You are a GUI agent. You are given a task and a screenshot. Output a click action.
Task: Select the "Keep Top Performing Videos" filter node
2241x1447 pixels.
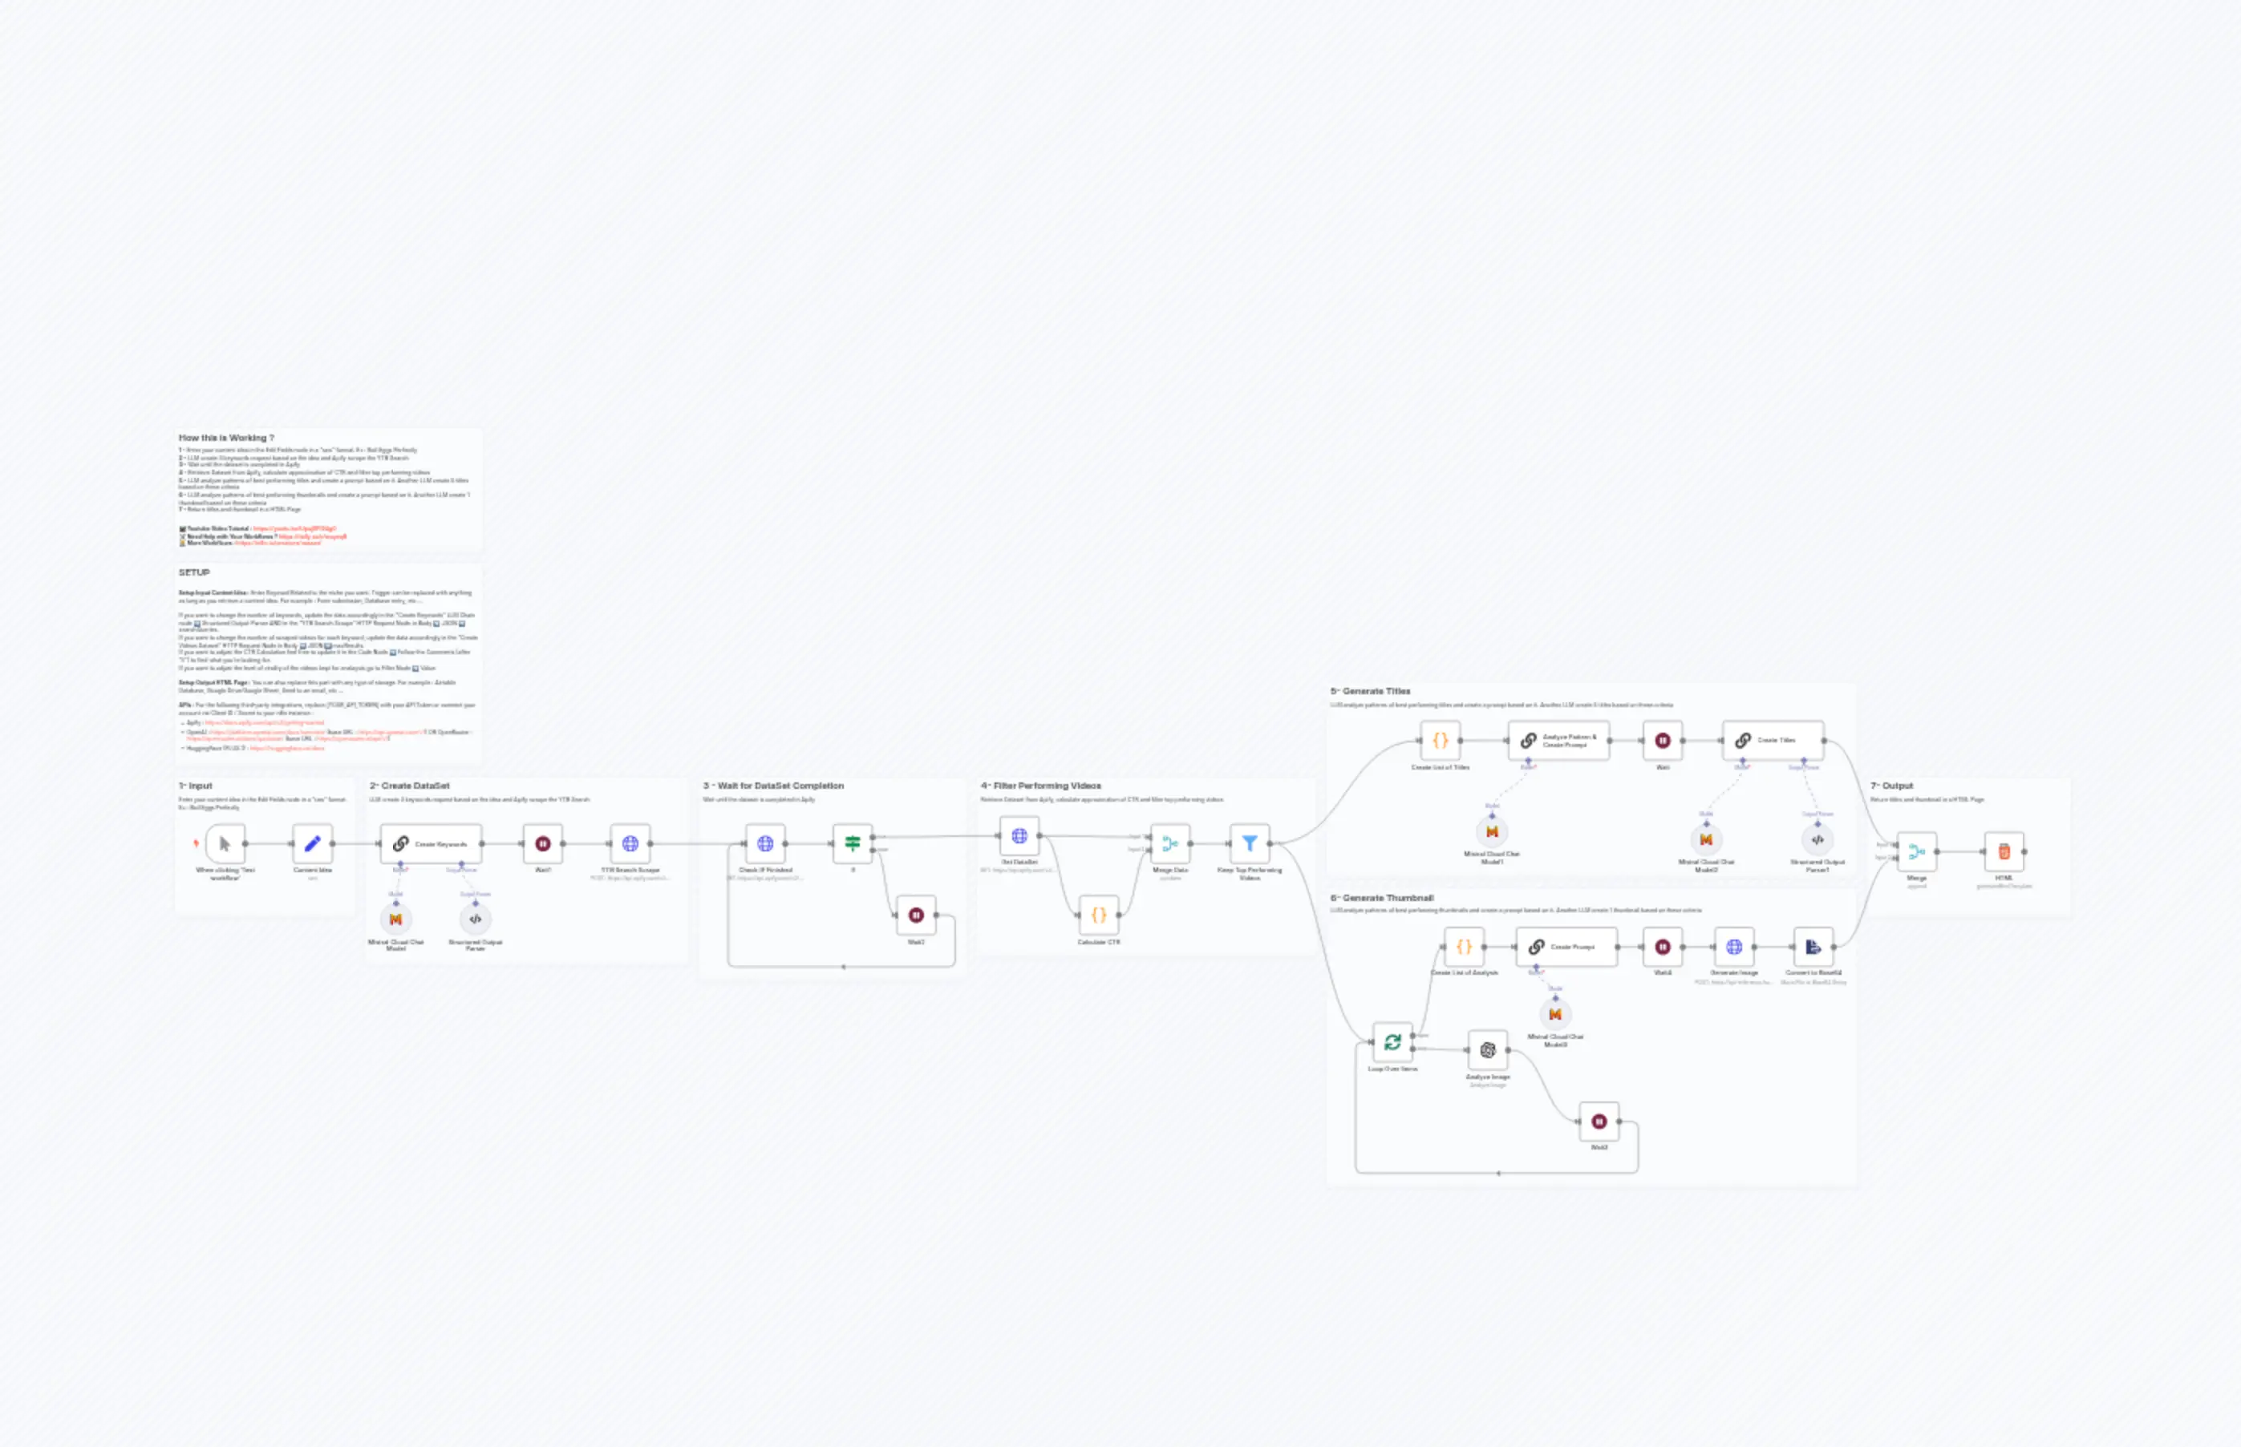[x=1250, y=843]
